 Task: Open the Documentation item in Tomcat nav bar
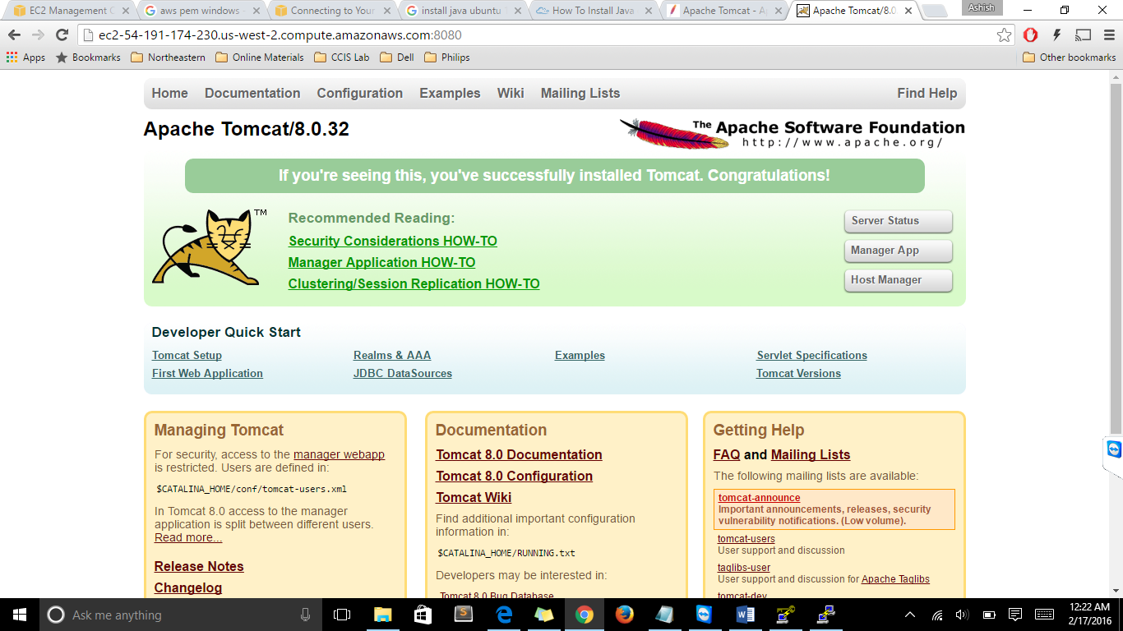(252, 94)
